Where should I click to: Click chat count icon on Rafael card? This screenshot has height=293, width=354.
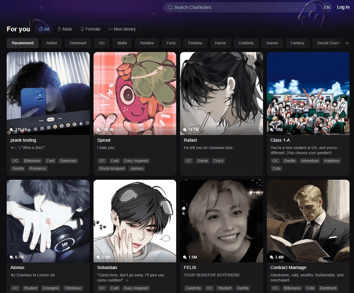click(185, 130)
